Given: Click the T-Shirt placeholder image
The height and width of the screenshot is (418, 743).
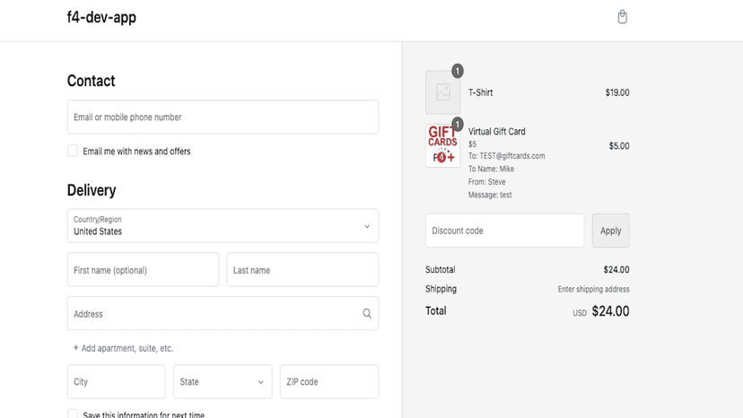Looking at the screenshot, I should tap(443, 92).
